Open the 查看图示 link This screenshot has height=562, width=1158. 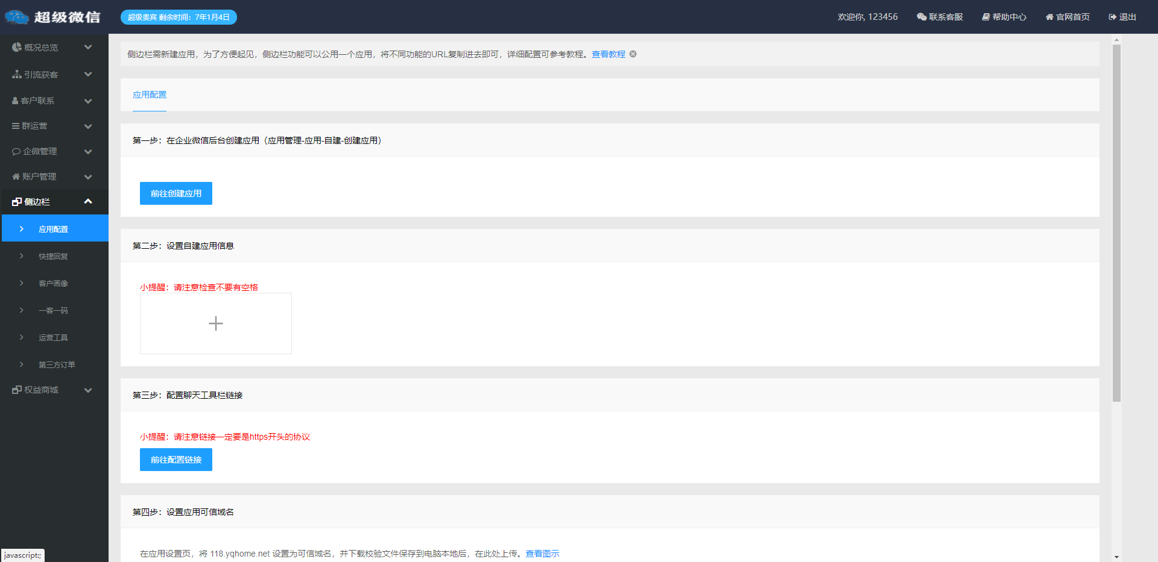[x=542, y=554]
